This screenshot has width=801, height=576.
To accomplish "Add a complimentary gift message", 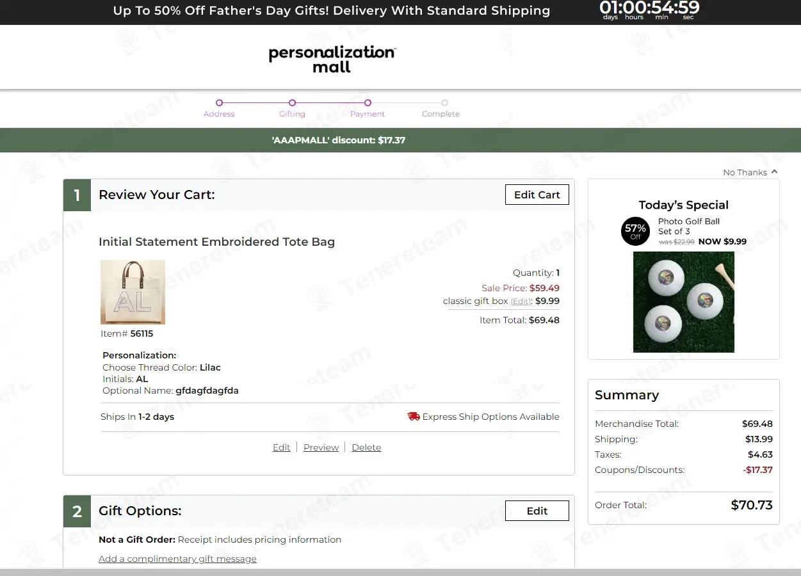I will [177, 559].
